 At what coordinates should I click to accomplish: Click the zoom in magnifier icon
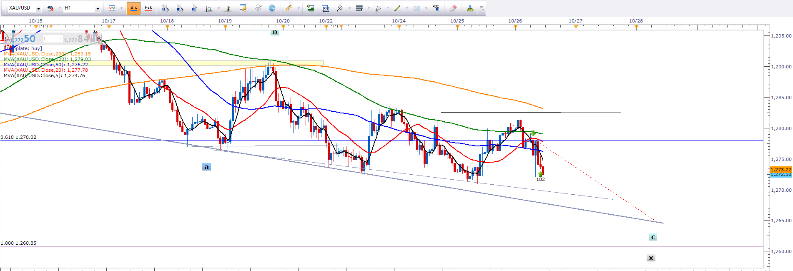(165, 8)
